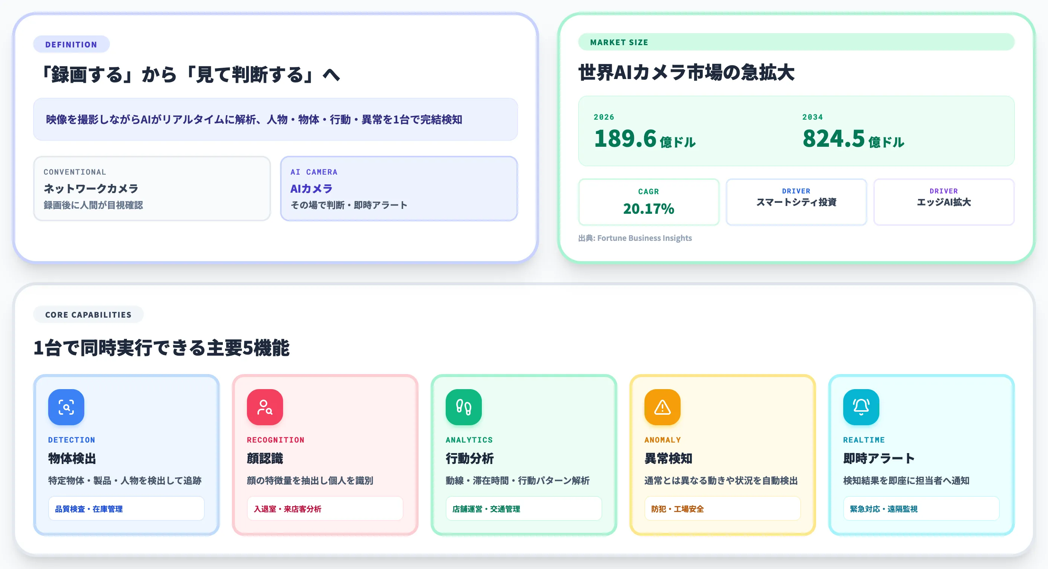Click the text 特定物体・製品・人物を検出して追跡
This screenshot has width=1048, height=569.
click(125, 480)
